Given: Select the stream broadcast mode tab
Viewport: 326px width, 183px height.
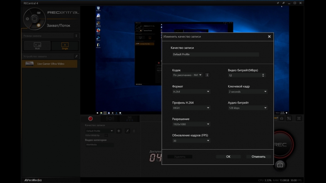Looking at the screenshot, I should tap(110, 119).
